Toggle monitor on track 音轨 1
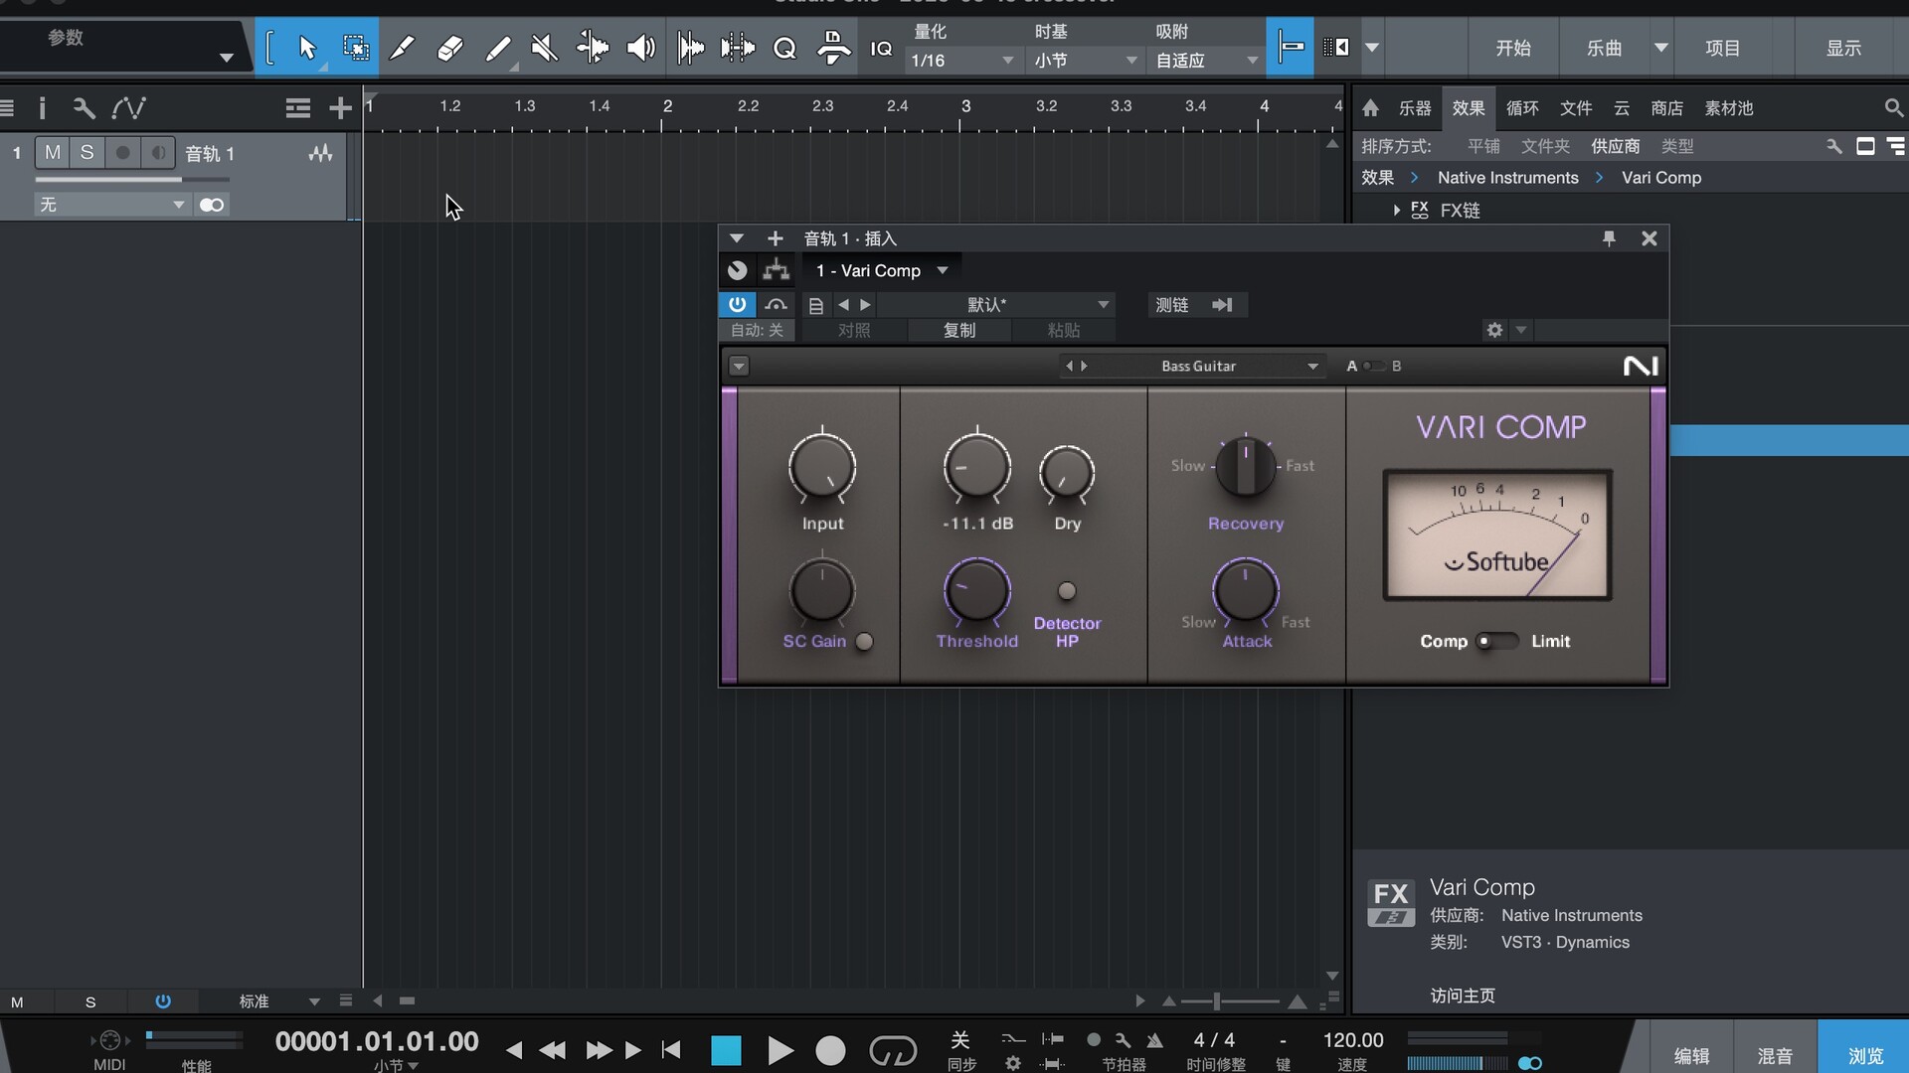1909x1073 pixels. pos(157,153)
